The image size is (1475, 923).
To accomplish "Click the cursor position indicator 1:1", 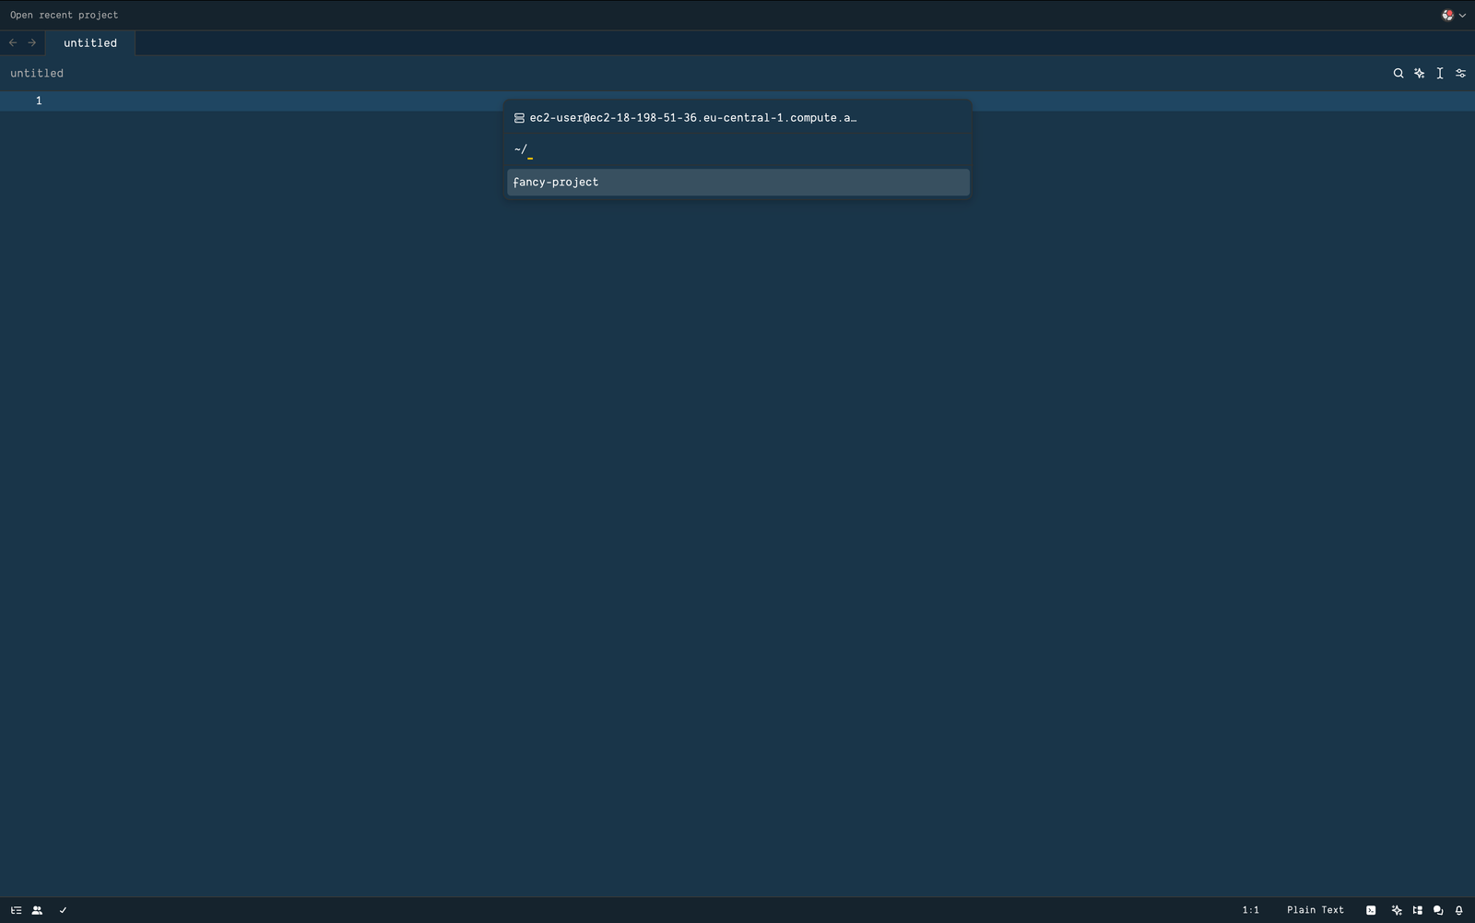I will [1251, 910].
